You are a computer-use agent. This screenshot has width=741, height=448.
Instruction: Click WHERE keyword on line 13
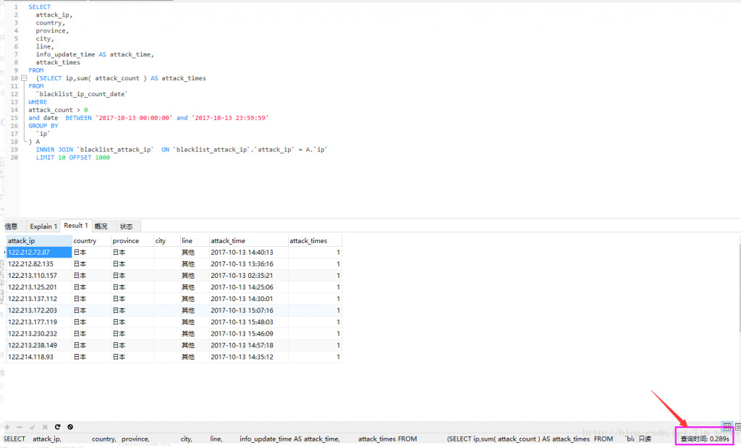(38, 102)
